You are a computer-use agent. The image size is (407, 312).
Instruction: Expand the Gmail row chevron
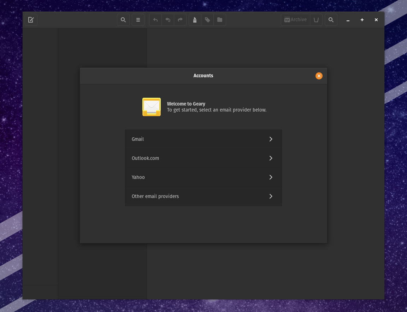coord(271,139)
